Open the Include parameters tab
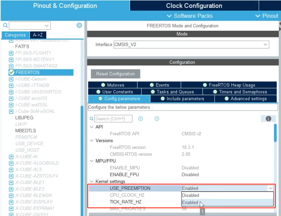This screenshot has width=281, height=216. point(182,99)
